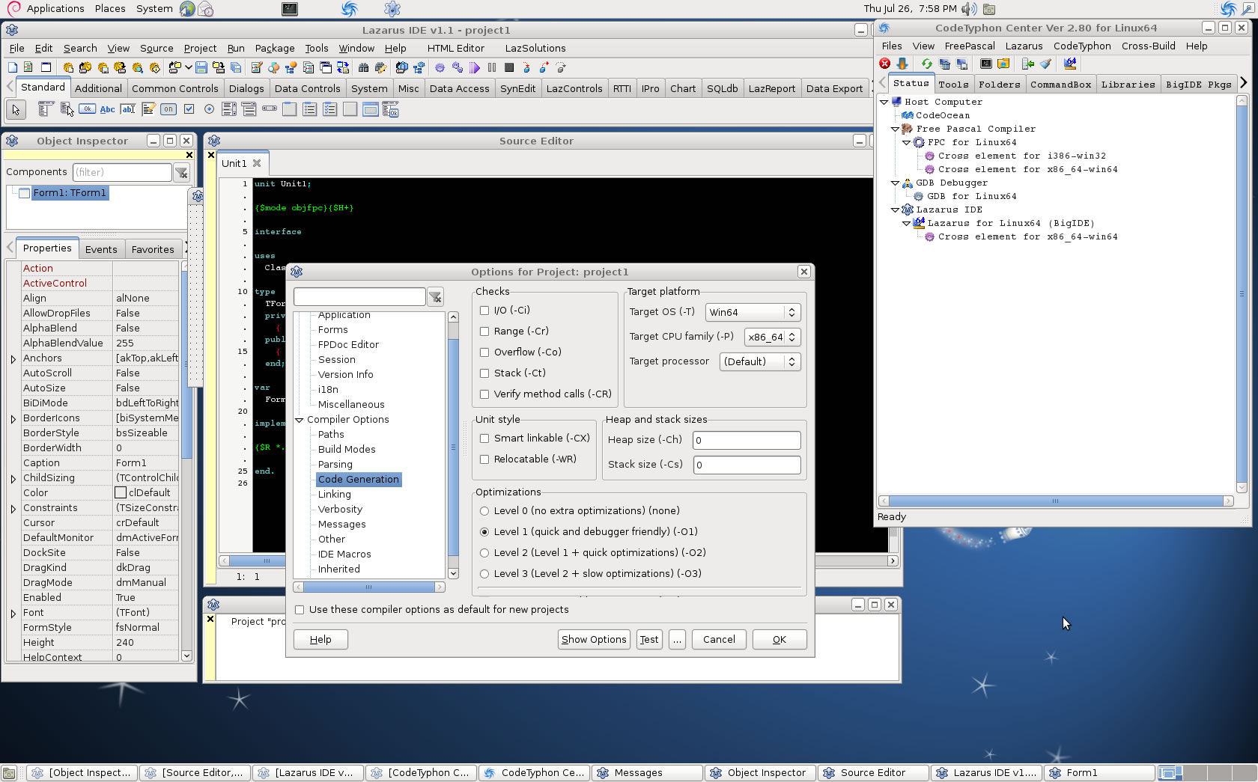
Task: Click the Options tree vertical scrollbar
Action: 453,445
